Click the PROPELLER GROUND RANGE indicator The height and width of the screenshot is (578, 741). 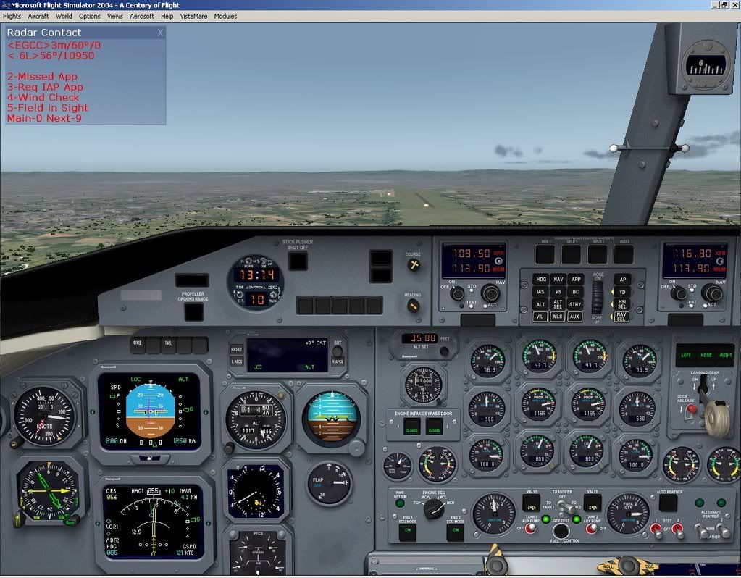click(x=193, y=312)
